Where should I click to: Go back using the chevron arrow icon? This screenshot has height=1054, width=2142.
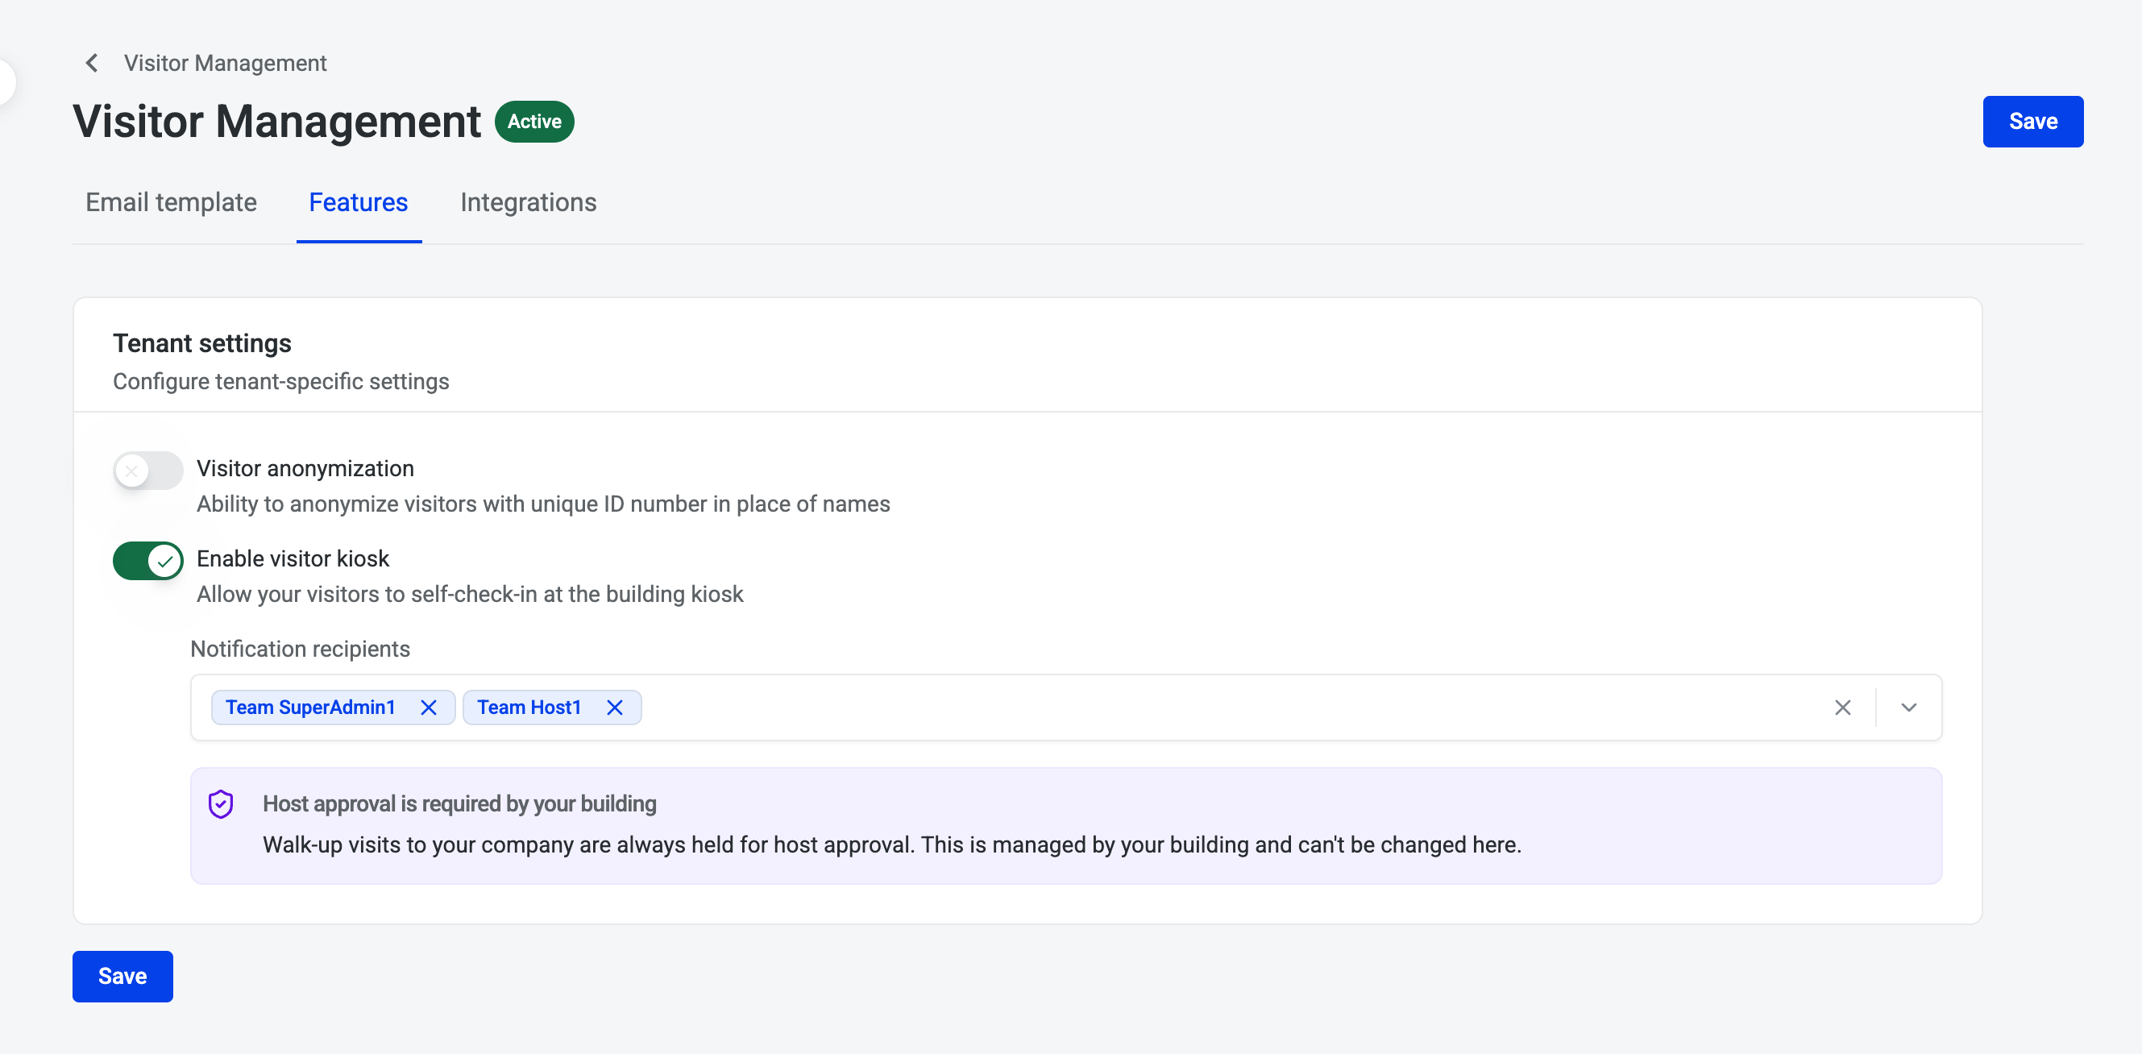tap(93, 63)
